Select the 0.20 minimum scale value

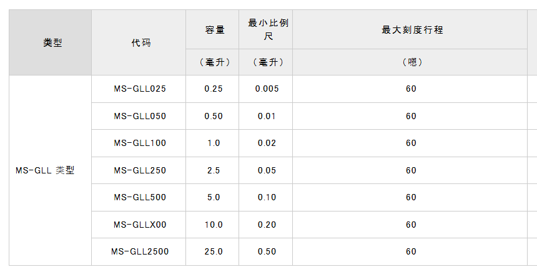click(267, 225)
